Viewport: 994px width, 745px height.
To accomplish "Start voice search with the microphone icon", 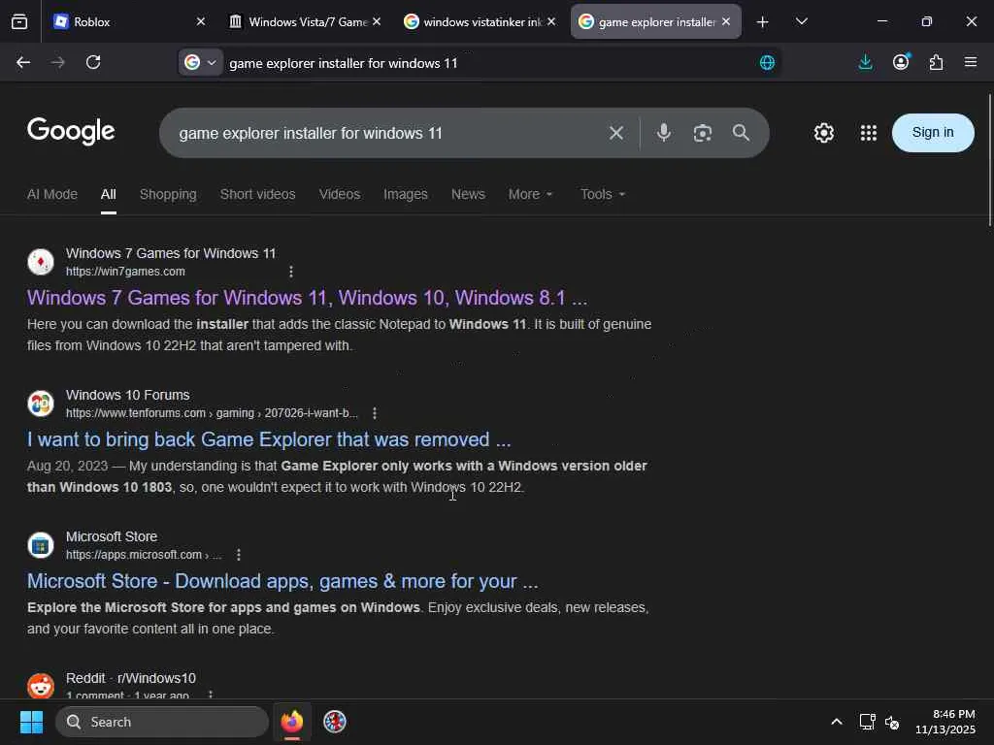I will pyautogui.click(x=664, y=132).
